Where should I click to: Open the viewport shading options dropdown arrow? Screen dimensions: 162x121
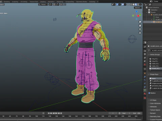[x=140, y=4]
